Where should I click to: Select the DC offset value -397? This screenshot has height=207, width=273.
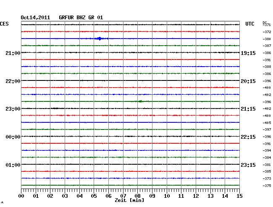pos(267,129)
